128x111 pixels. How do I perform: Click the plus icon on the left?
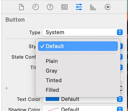click(6, 88)
